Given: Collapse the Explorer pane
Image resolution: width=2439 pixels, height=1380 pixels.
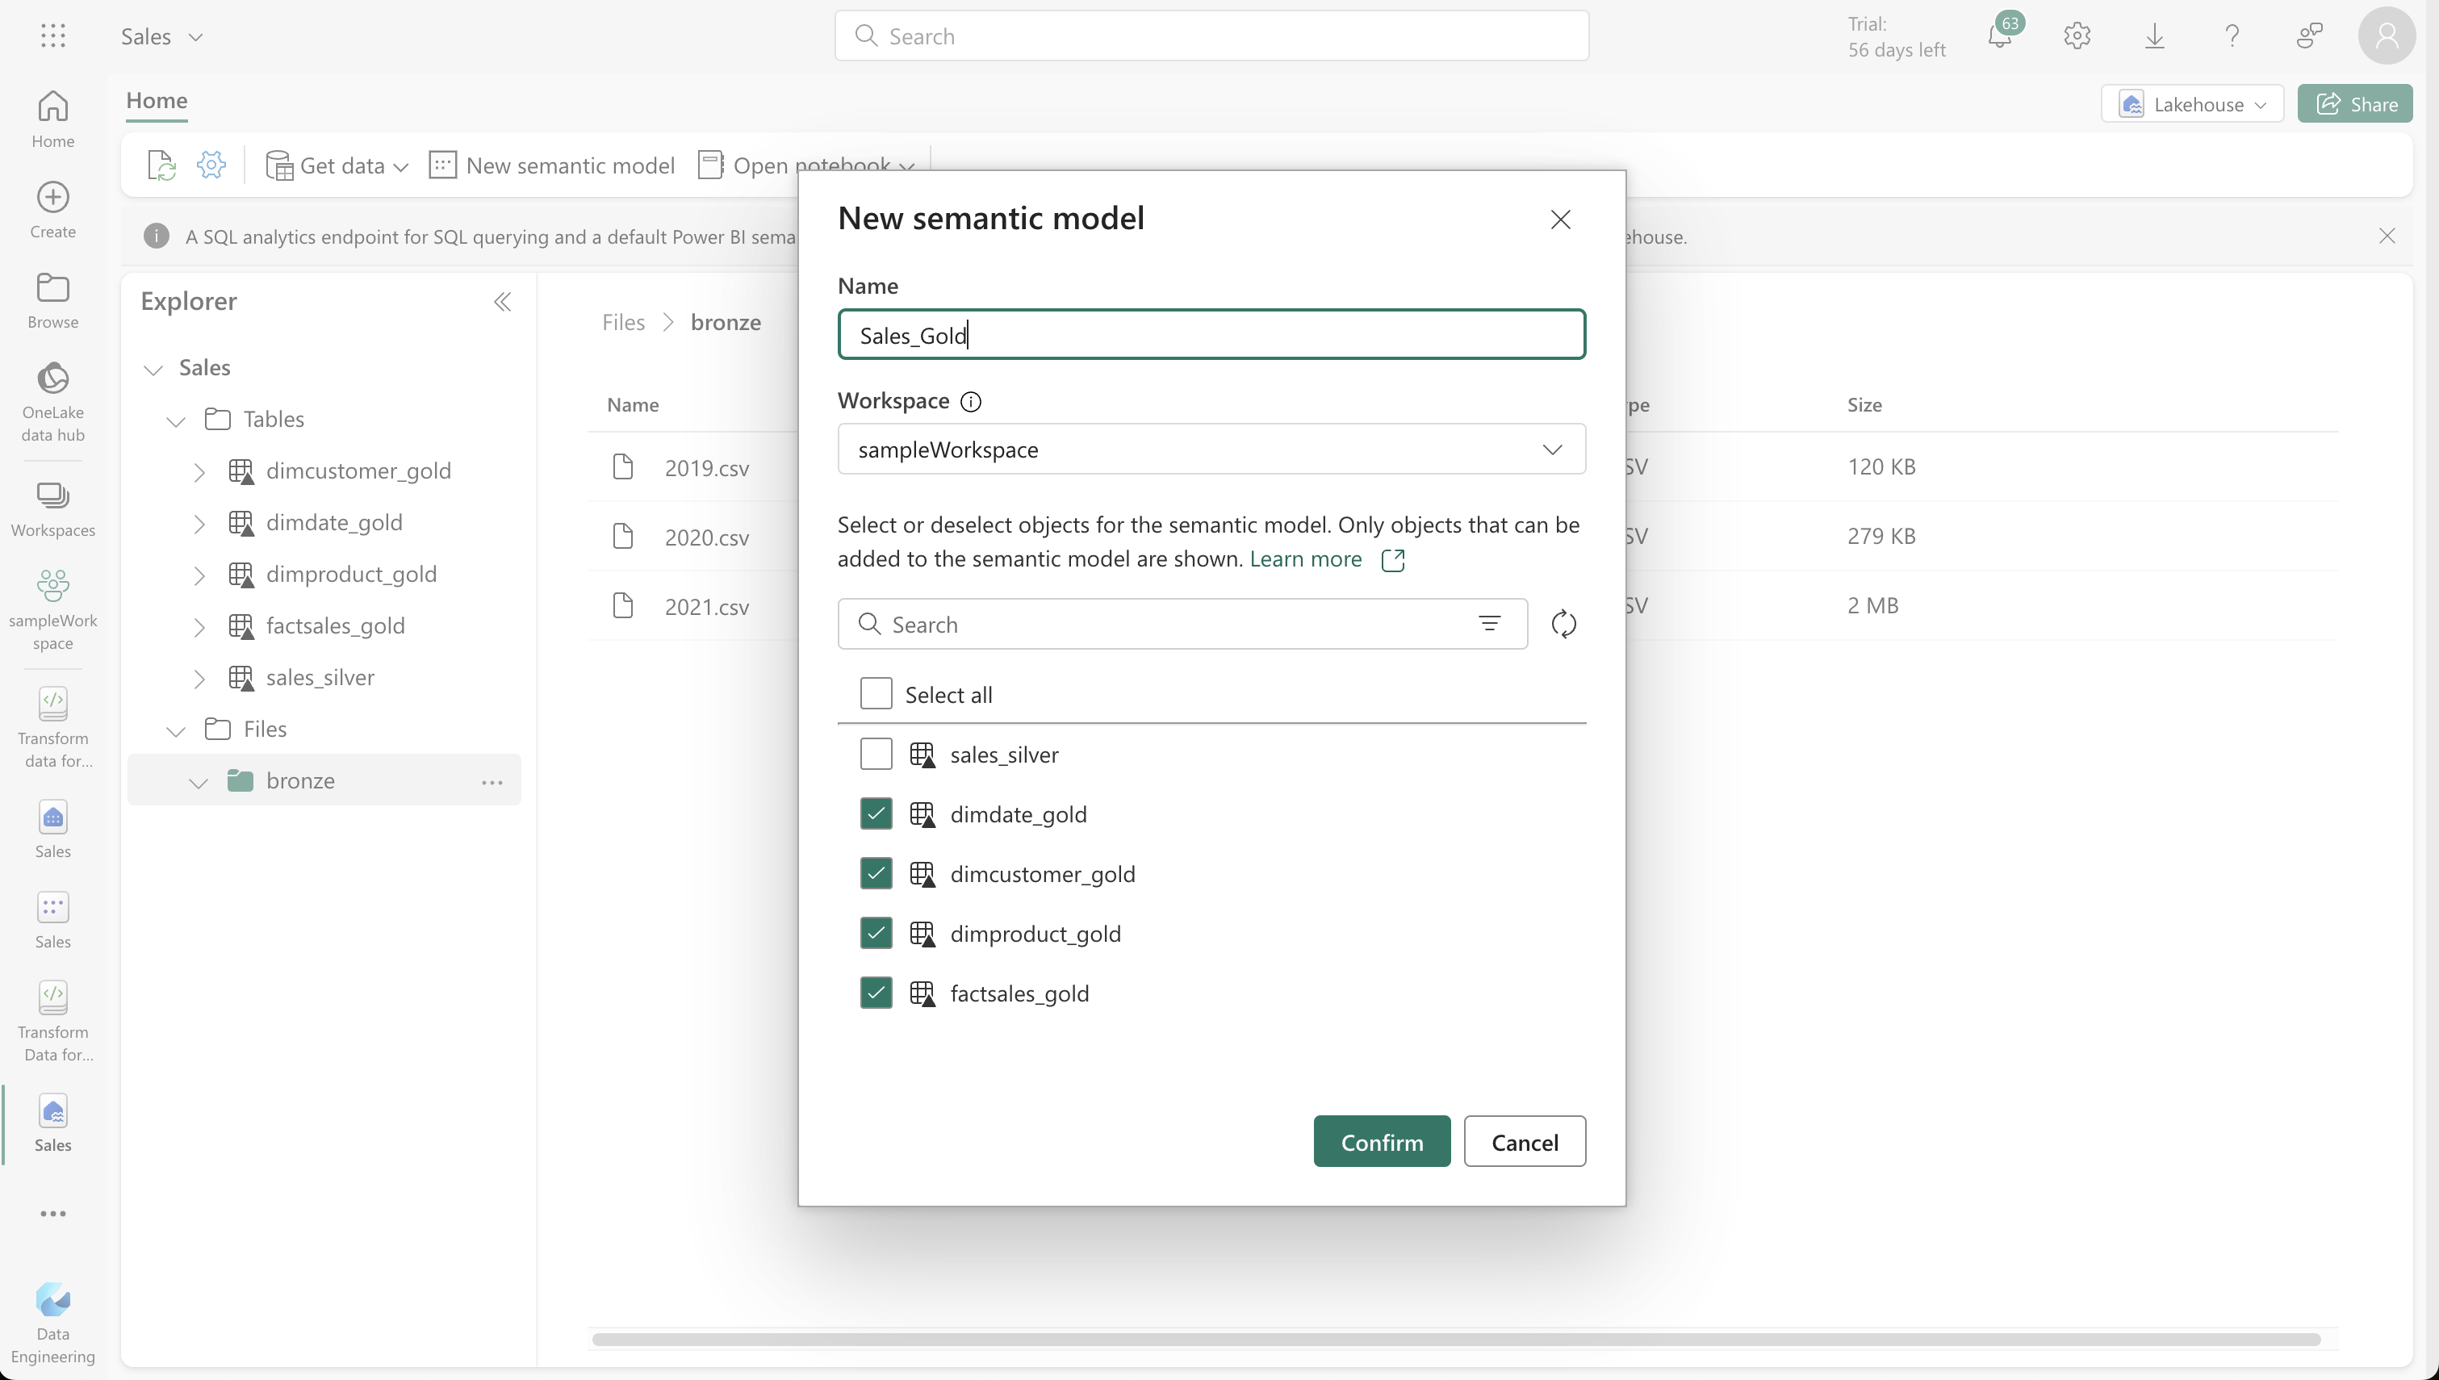Looking at the screenshot, I should 502,301.
